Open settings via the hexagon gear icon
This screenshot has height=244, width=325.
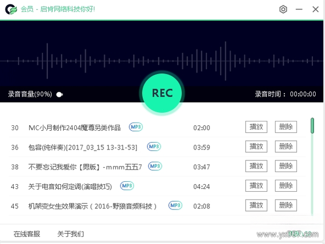[x=283, y=9]
